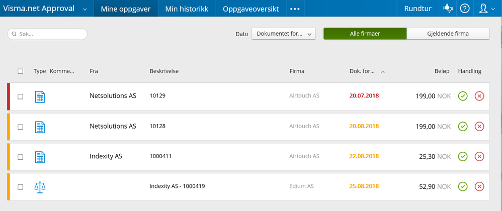
Task: Tick the checkbox for invoice 10129
Action: [x=21, y=96]
